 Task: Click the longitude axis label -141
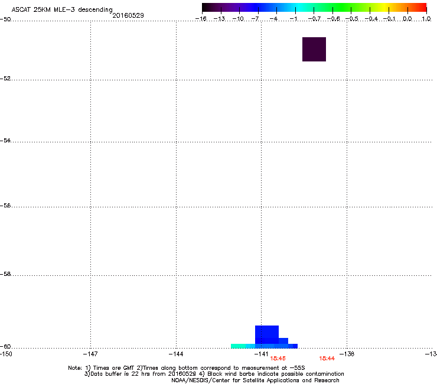click(262, 354)
